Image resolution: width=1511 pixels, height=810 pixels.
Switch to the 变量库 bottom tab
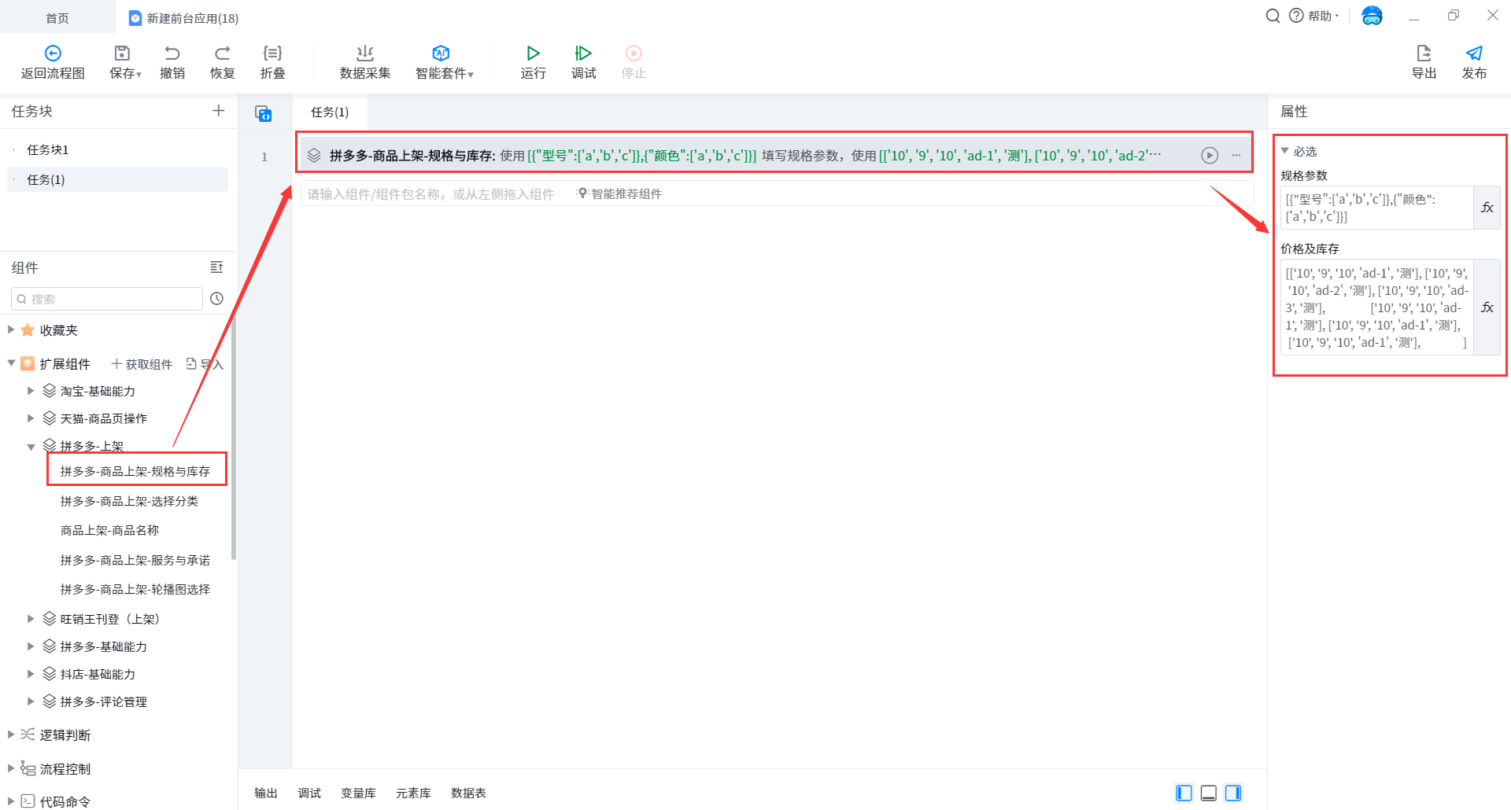coord(358,793)
